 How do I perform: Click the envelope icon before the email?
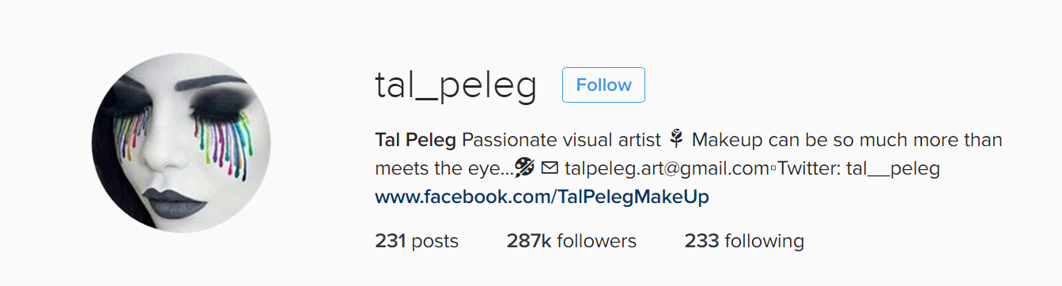pos(550,168)
